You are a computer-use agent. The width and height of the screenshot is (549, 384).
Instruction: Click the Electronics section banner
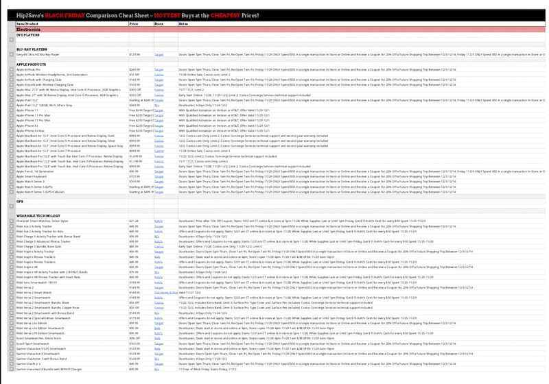(x=280, y=29)
